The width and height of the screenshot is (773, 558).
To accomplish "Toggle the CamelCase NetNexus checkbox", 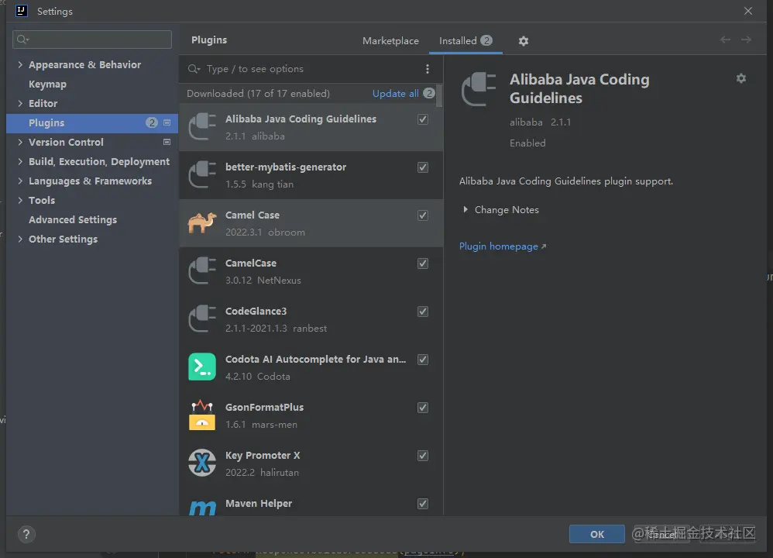I will tap(422, 263).
